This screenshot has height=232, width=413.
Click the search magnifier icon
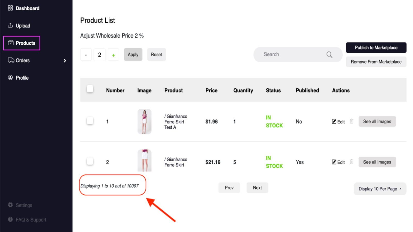click(329, 55)
